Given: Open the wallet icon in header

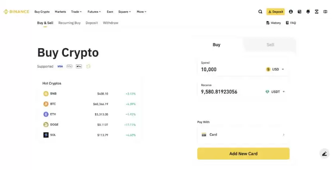Looking at the screenshot, I should 299,12.
